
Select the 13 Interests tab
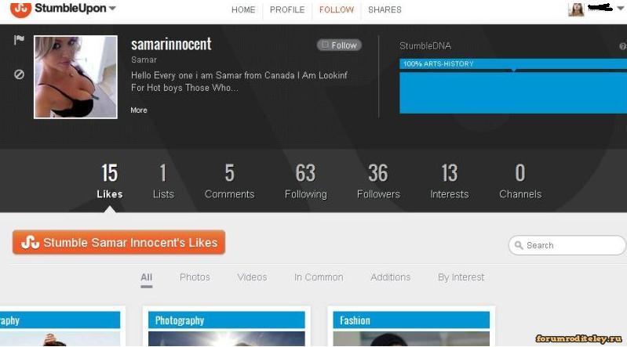click(450, 181)
